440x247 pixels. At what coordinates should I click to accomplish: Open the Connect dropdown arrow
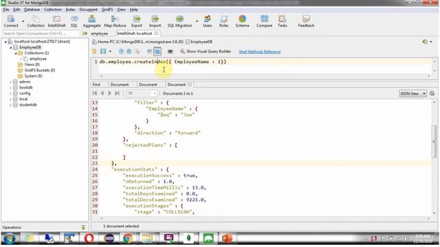pos(23,21)
